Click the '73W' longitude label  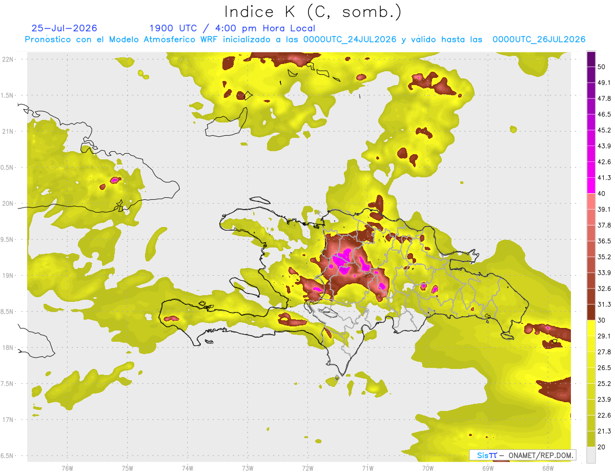coord(248,468)
